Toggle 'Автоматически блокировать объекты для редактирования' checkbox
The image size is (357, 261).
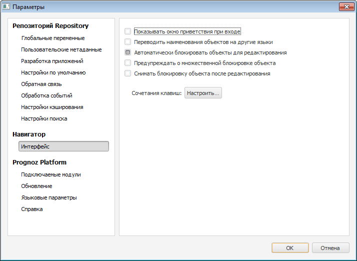pyautogui.click(x=128, y=52)
